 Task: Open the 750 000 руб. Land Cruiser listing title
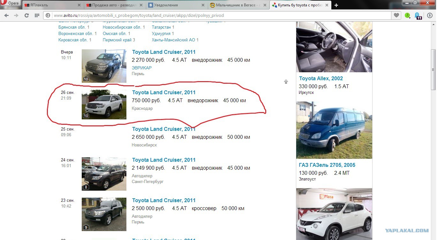(x=164, y=92)
